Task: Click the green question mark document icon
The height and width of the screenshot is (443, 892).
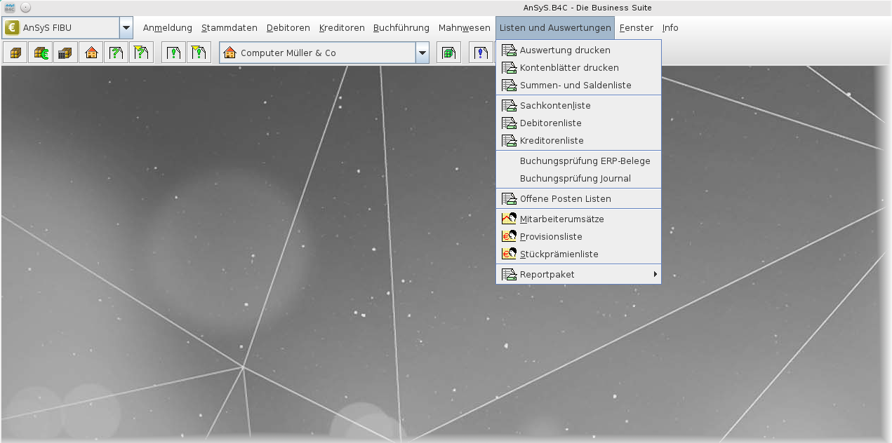Action: (x=117, y=53)
